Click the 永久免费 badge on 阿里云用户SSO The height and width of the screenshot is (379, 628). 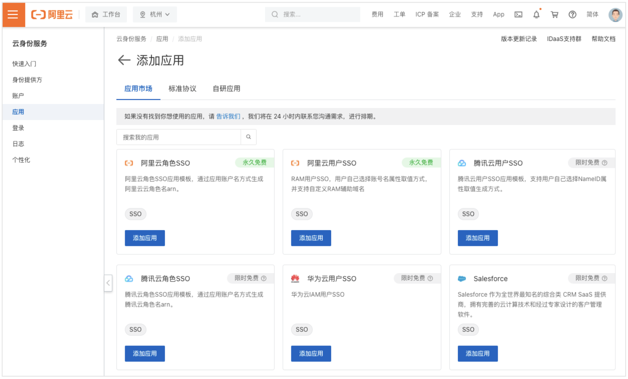pos(421,163)
